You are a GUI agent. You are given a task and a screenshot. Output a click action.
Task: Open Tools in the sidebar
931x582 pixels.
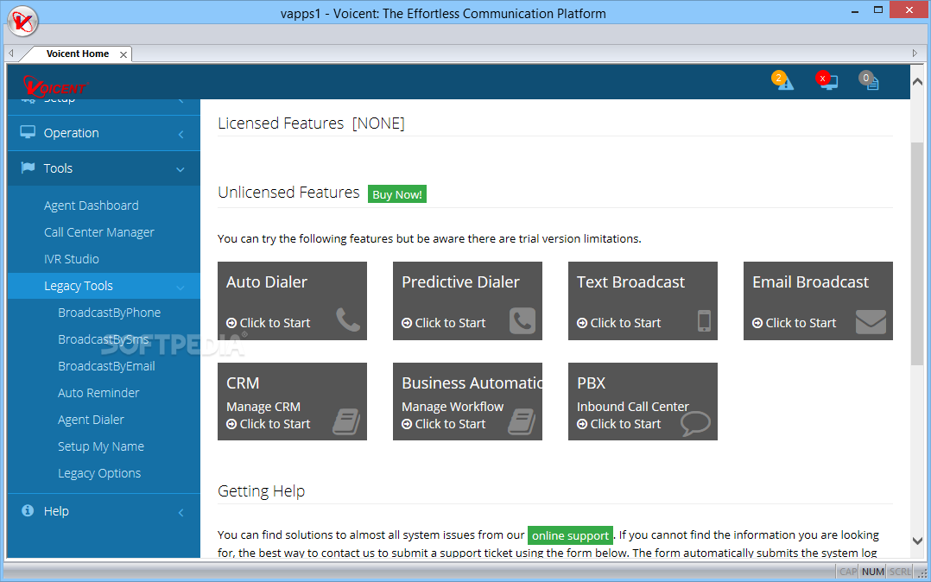pyautogui.click(x=104, y=168)
